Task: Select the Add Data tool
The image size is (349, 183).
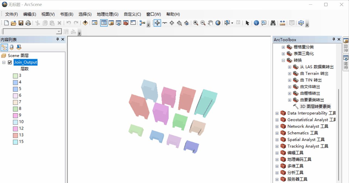Action: pos(85,23)
